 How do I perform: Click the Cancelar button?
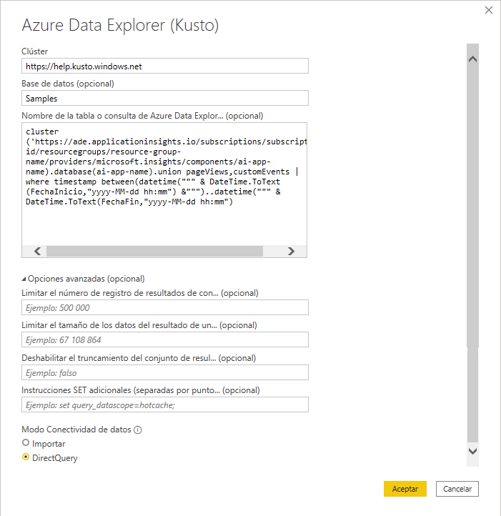tap(457, 489)
